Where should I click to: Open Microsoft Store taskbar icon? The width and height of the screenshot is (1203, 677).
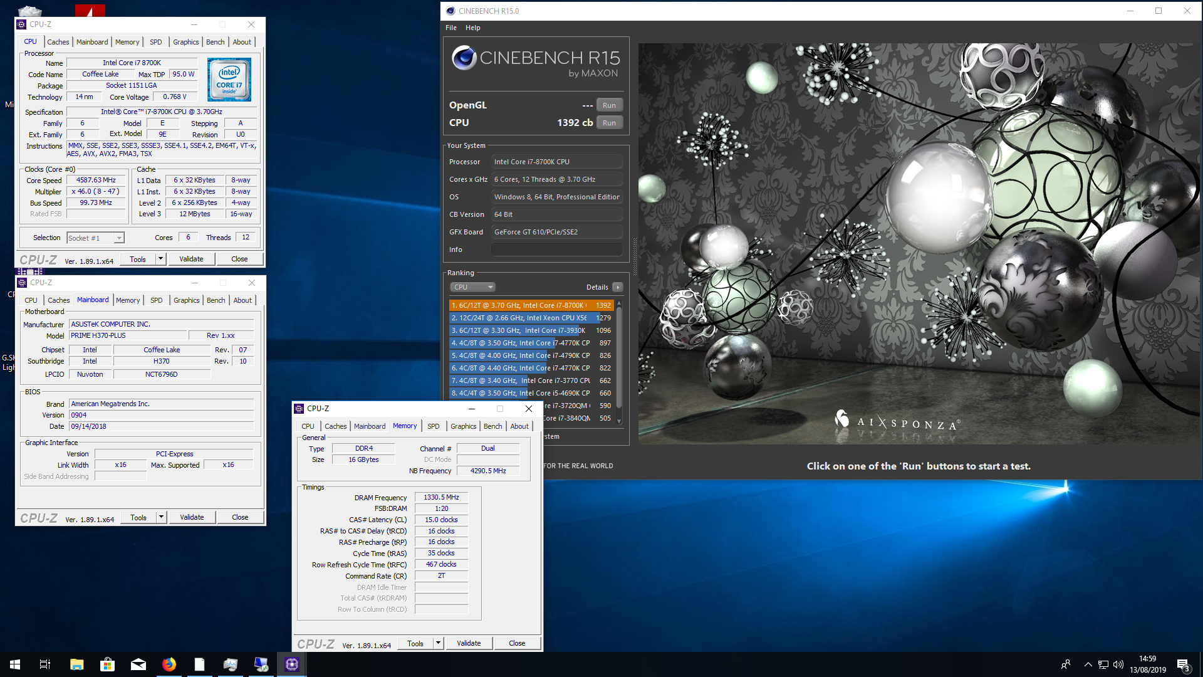tap(107, 664)
